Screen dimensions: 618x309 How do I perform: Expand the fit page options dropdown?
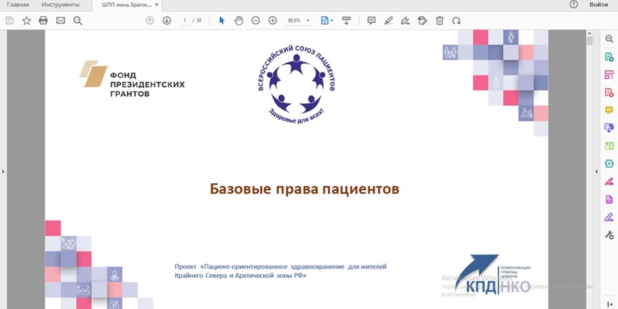(332, 21)
